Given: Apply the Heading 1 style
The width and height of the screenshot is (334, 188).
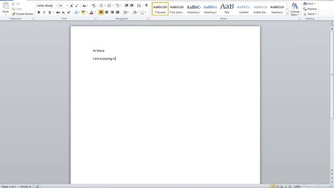Looking at the screenshot, I should [194, 9].
